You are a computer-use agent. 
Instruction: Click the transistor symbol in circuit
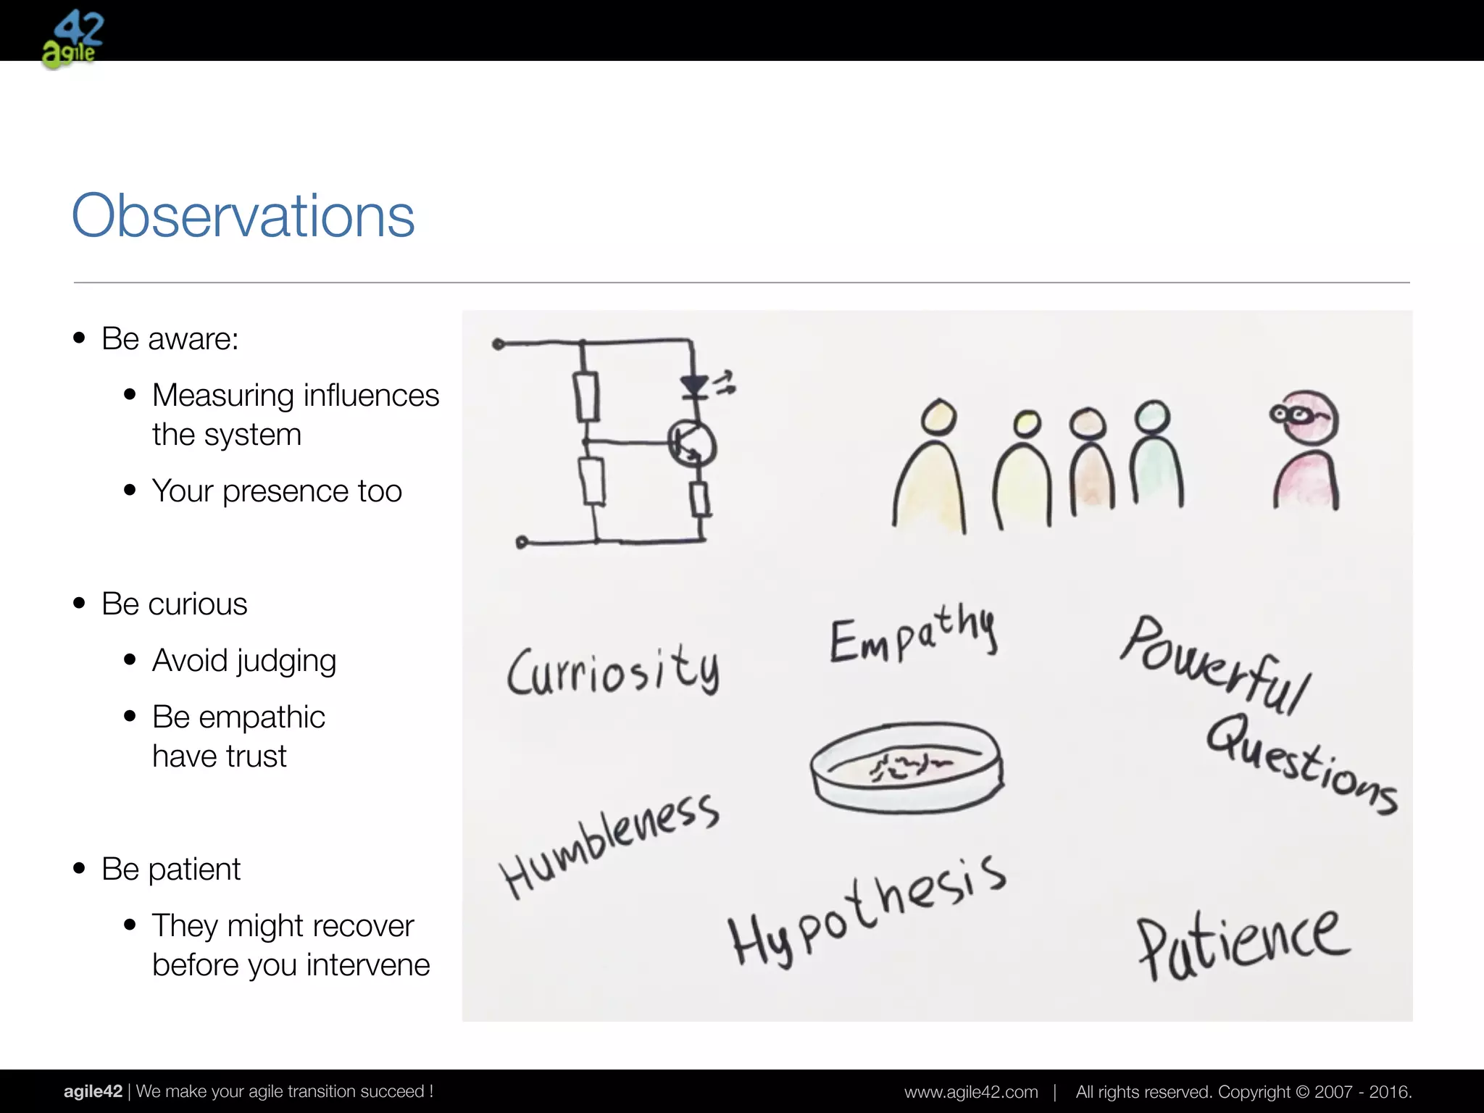tap(691, 445)
